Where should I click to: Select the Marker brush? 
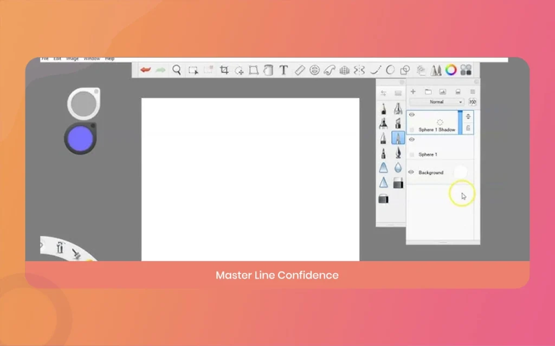(383, 123)
